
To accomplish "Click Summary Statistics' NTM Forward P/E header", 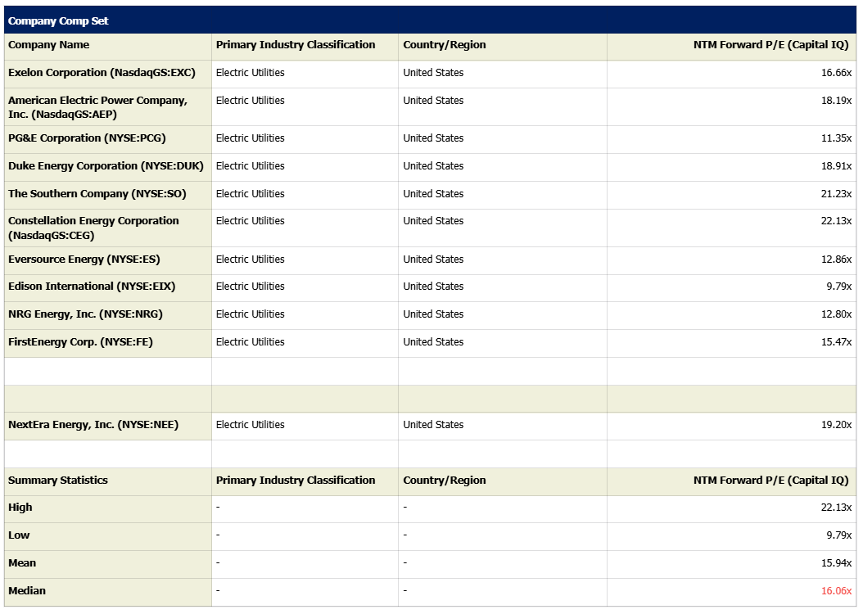I will [770, 481].
